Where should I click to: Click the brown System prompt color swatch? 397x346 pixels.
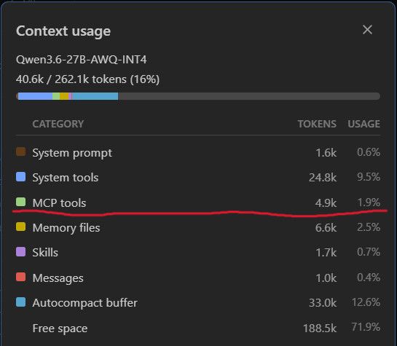pyautogui.click(x=21, y=152)
